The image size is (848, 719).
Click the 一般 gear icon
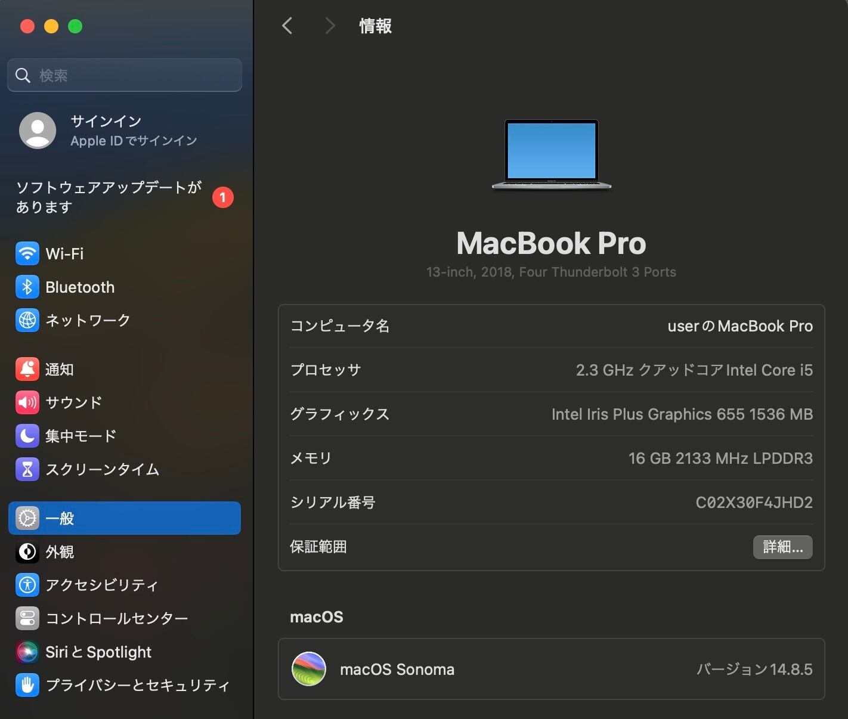(x=27, y=518)
